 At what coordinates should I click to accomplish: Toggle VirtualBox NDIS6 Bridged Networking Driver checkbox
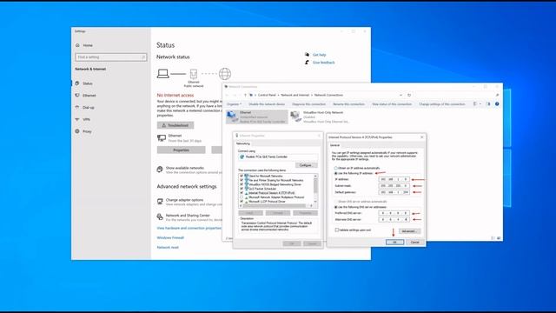tap(242, 184)
